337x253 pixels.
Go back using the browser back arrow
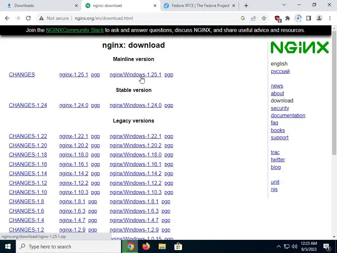pos(7,18)
